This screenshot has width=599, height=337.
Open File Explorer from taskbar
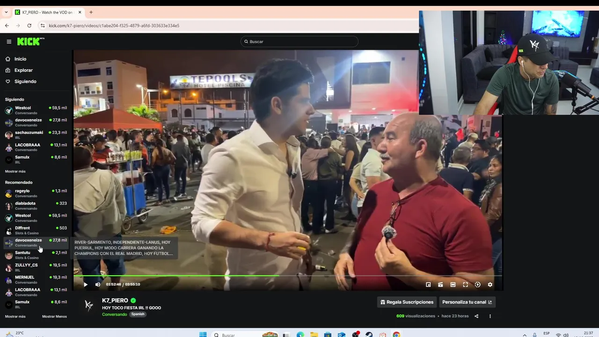coord(314,335)
